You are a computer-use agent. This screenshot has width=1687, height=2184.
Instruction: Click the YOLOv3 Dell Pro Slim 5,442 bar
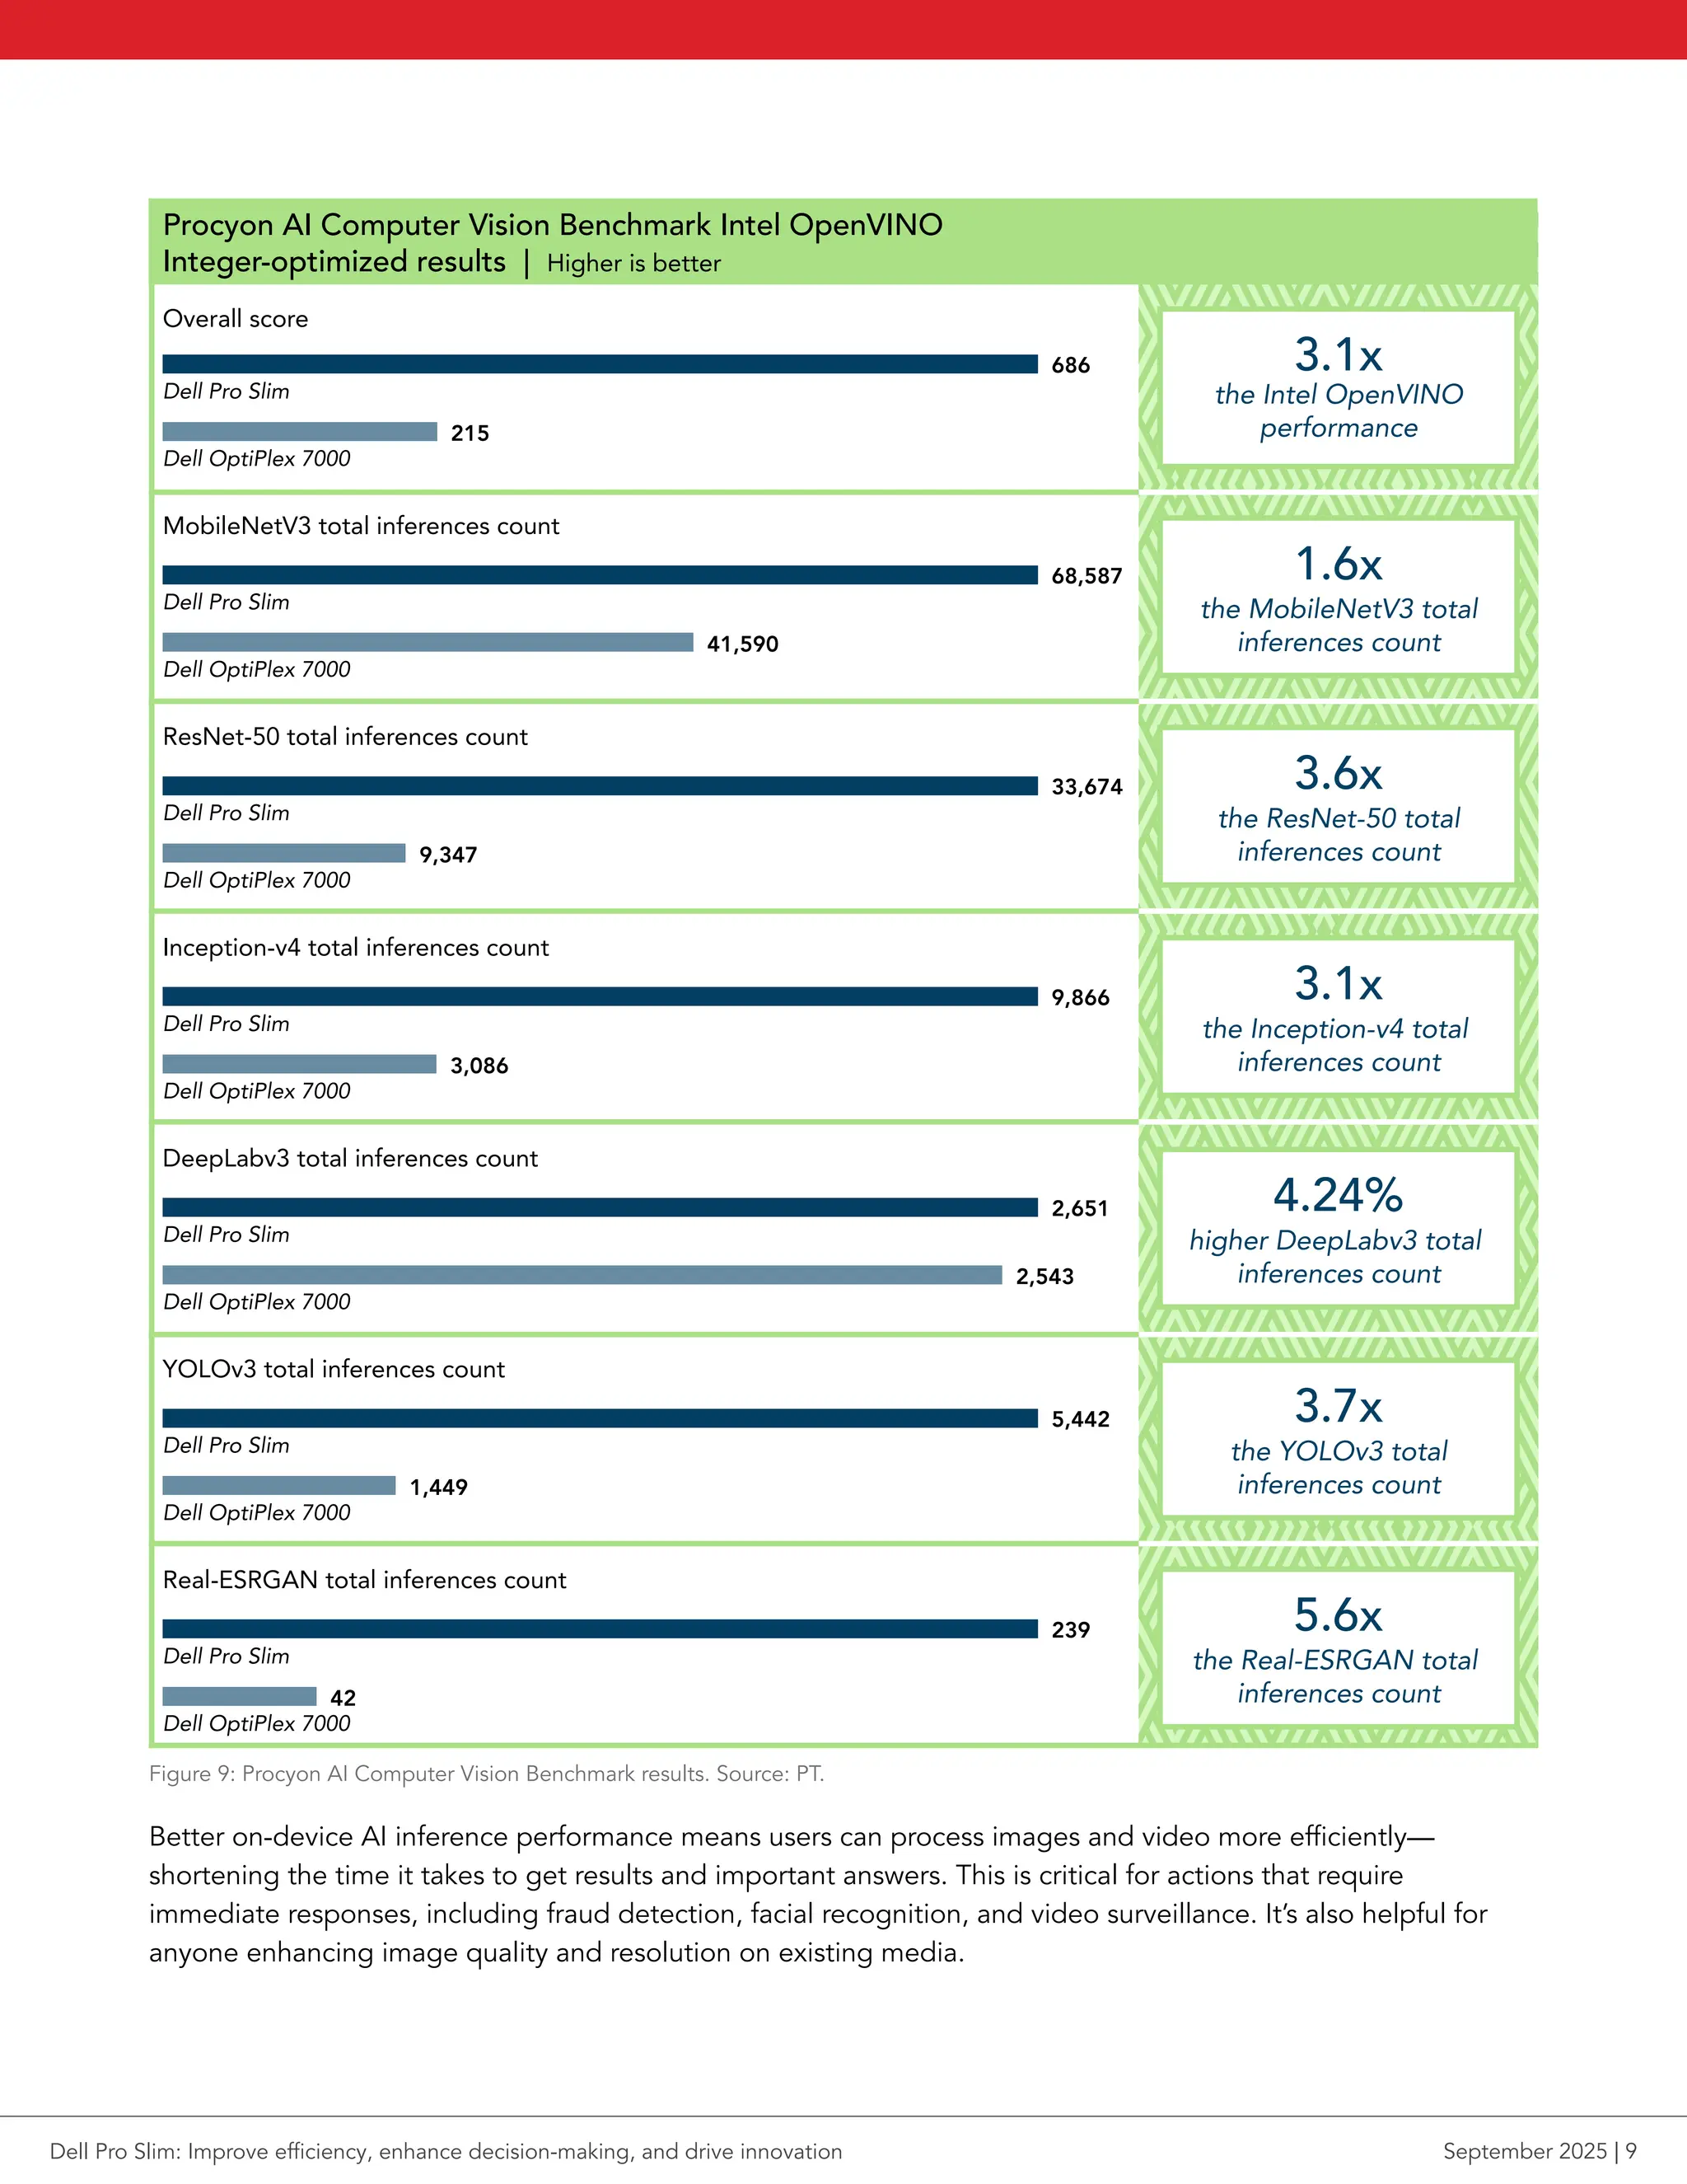pyautogui.click(x=600, y=1418)
